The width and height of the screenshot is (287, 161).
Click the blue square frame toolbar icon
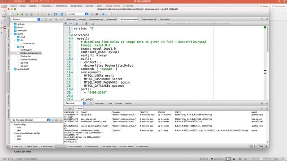[x=56, y=14]
